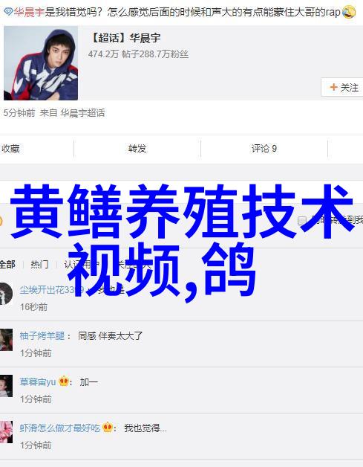Open 草莓宙yu commenter avatar
Viewport: 363px width, 467px height.
6,386
